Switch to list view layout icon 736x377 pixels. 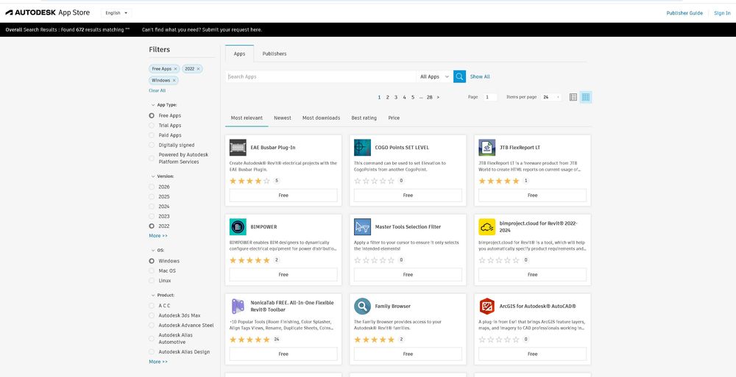[x=573, y=97]
